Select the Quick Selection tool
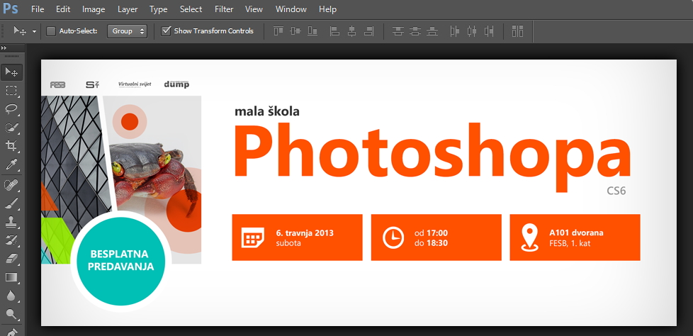Image resolution: width=693 pixels, height=336 pixels. coord(11,128)
